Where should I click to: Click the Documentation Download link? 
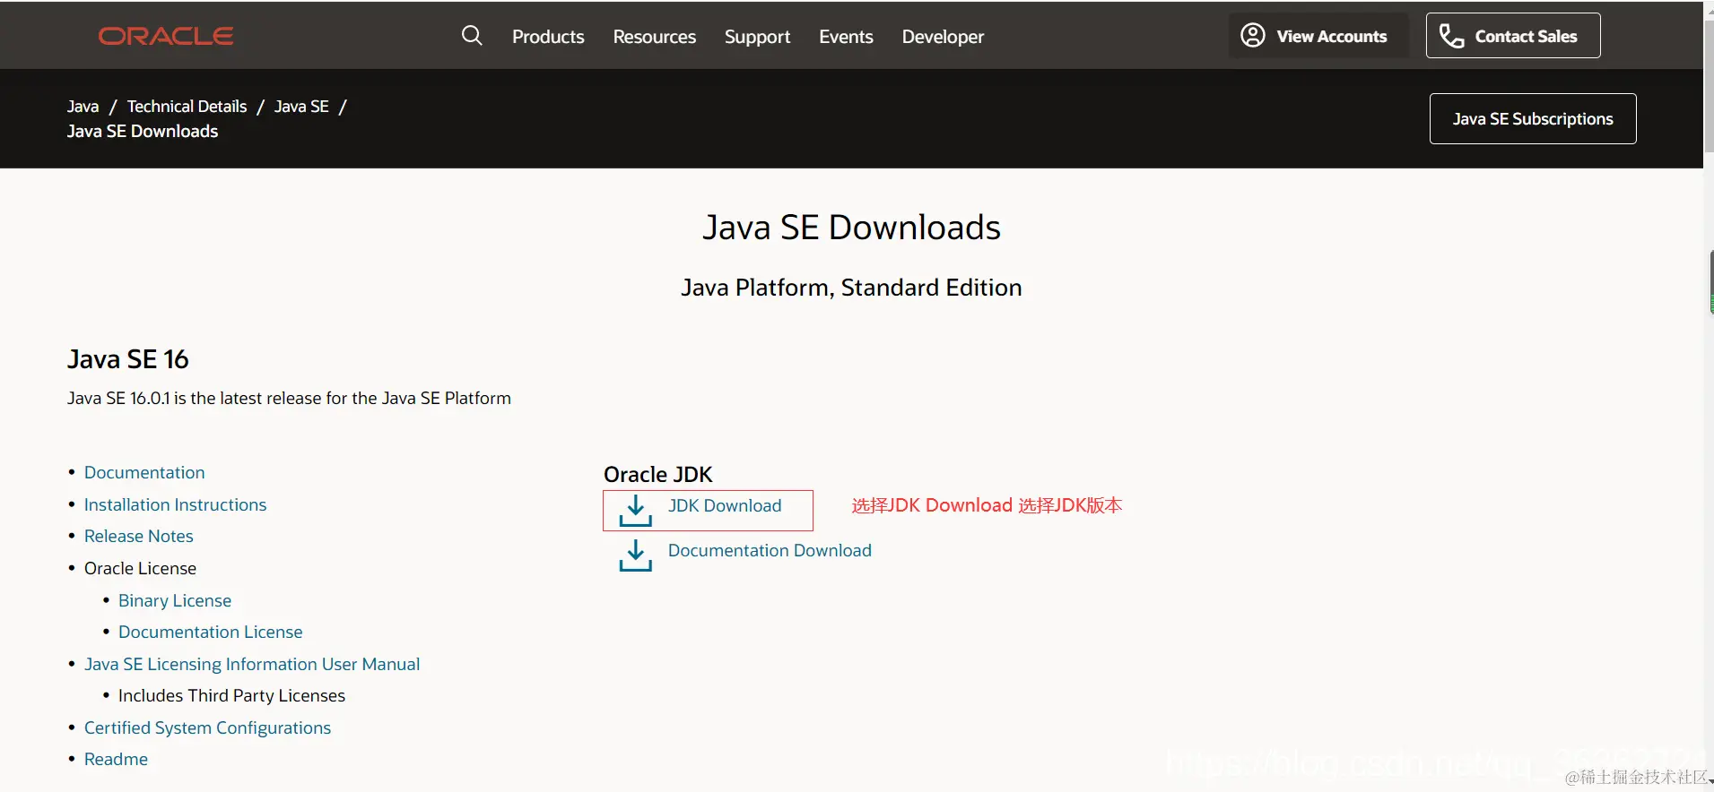(x=770, y=550)
